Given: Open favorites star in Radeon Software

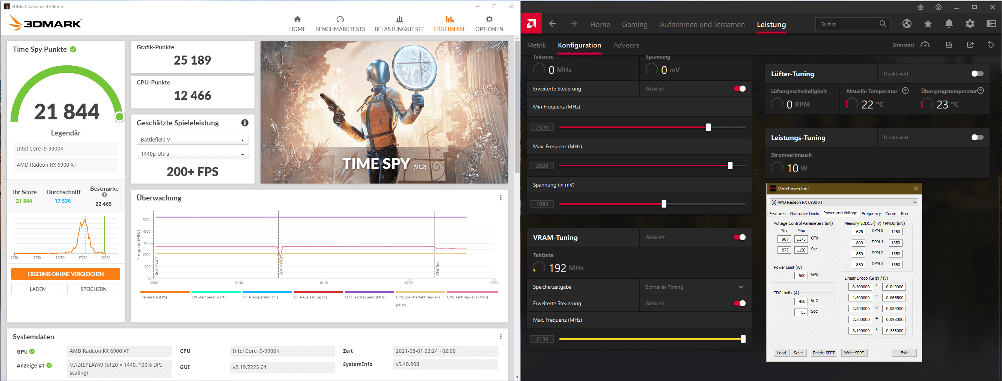Looking at the screenshot, I should (928, 24).
